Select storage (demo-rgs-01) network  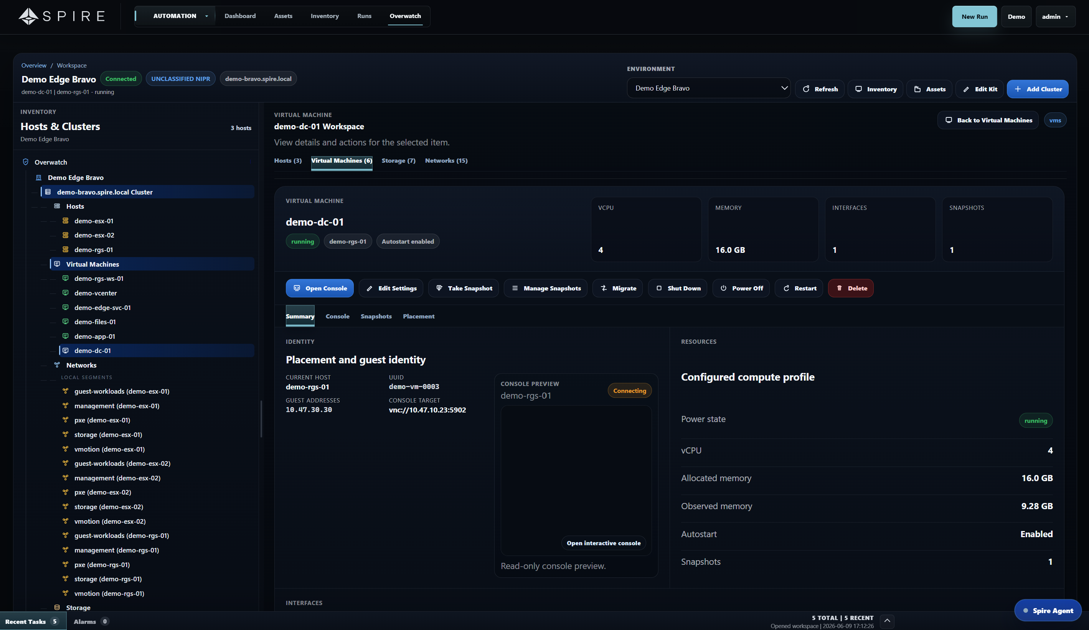point(107,579)
